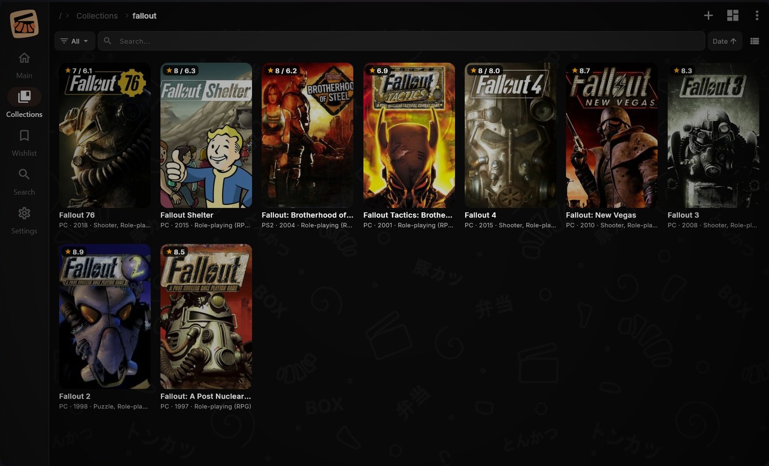Screen dimensions: 769x466
Task: Click the app logo in the top-left corner
Action: click(24, 23)
